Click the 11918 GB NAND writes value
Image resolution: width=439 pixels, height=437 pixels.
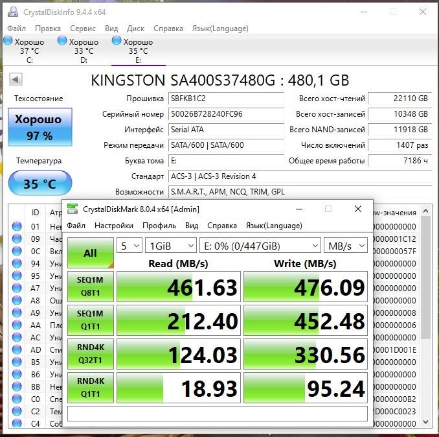coord(400,130)
